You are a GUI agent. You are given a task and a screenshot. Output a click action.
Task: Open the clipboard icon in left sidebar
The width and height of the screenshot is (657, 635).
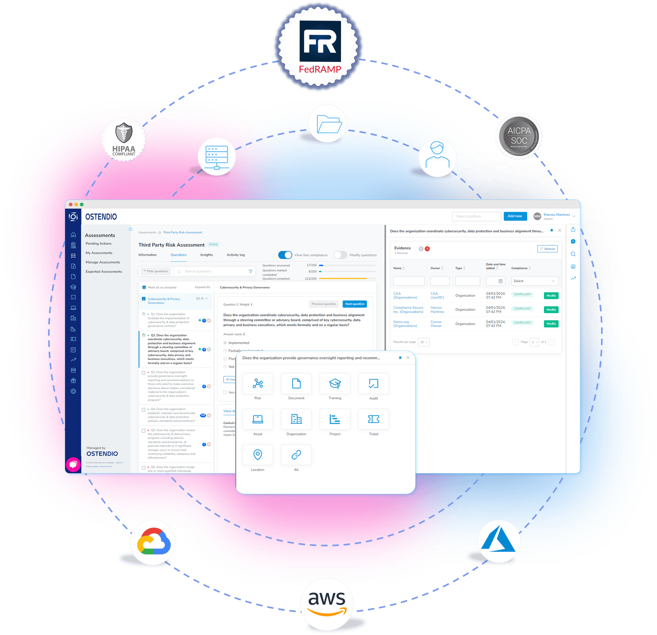pos(73,245)
